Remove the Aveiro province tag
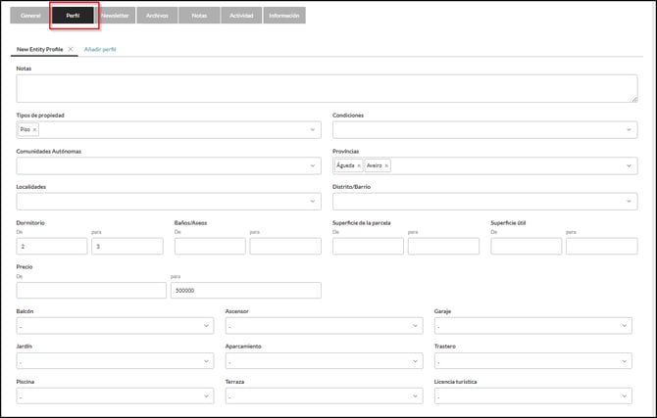This screenshot has width=657, height=418. point(386,165)
